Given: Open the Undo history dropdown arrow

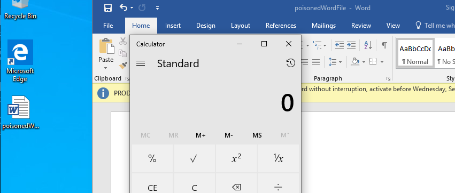Looking at the screenshot, I should pyautogui.click(x=132, y=8).
